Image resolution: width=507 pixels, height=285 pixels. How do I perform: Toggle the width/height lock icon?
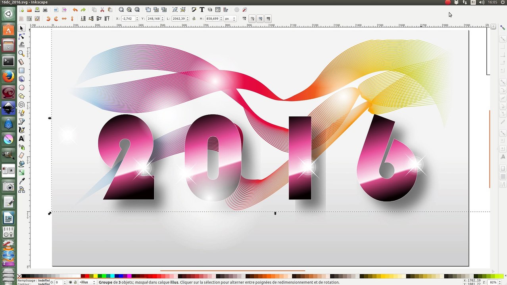[194, 19]
